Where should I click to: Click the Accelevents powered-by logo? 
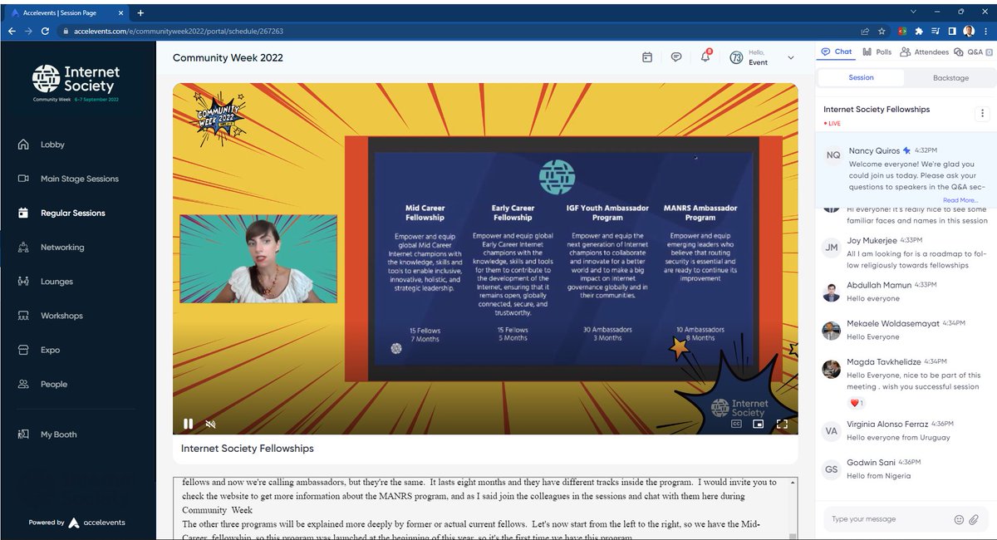click(x=96, y=523)
